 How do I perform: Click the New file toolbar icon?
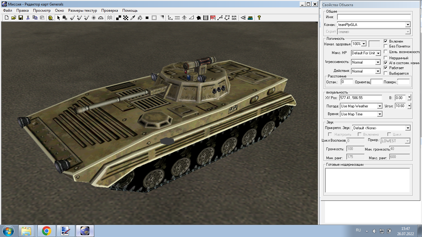6,18
